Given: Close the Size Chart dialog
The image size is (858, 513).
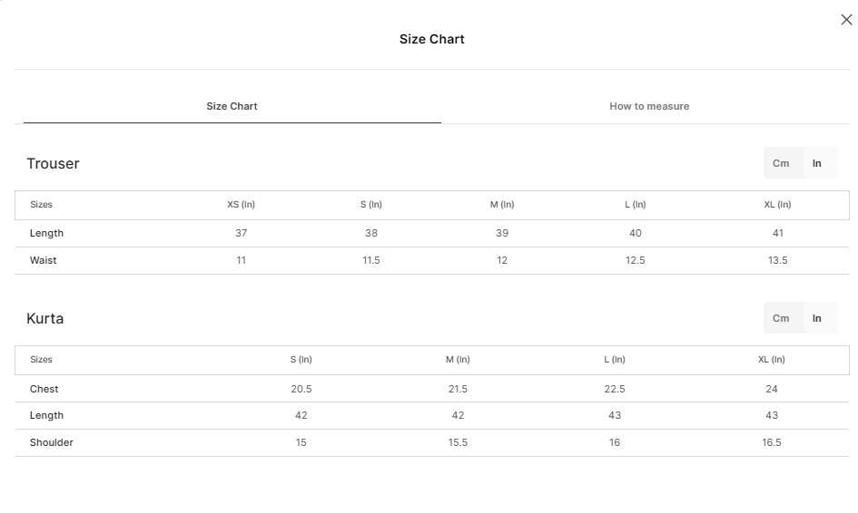Looking at the screenshot, I should pyautogui.click(x=846, y=20).
